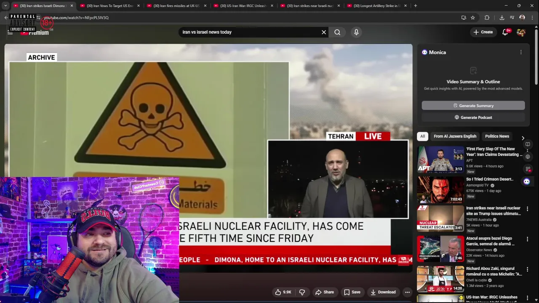The width and height of the screenshot is (539, 303).
Task: Open the tab search dropdown arrow
Action: click(5, 6)
